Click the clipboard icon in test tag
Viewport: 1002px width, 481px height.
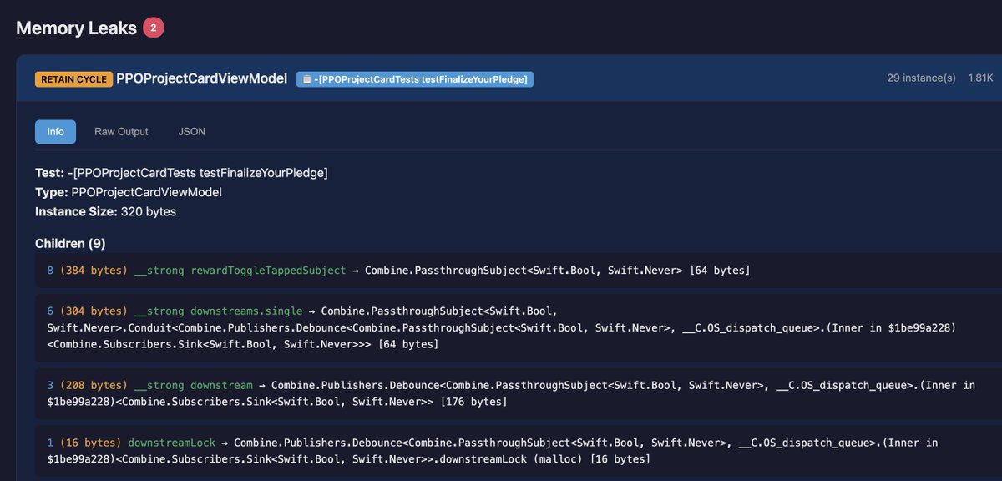(x=306, y=79)
